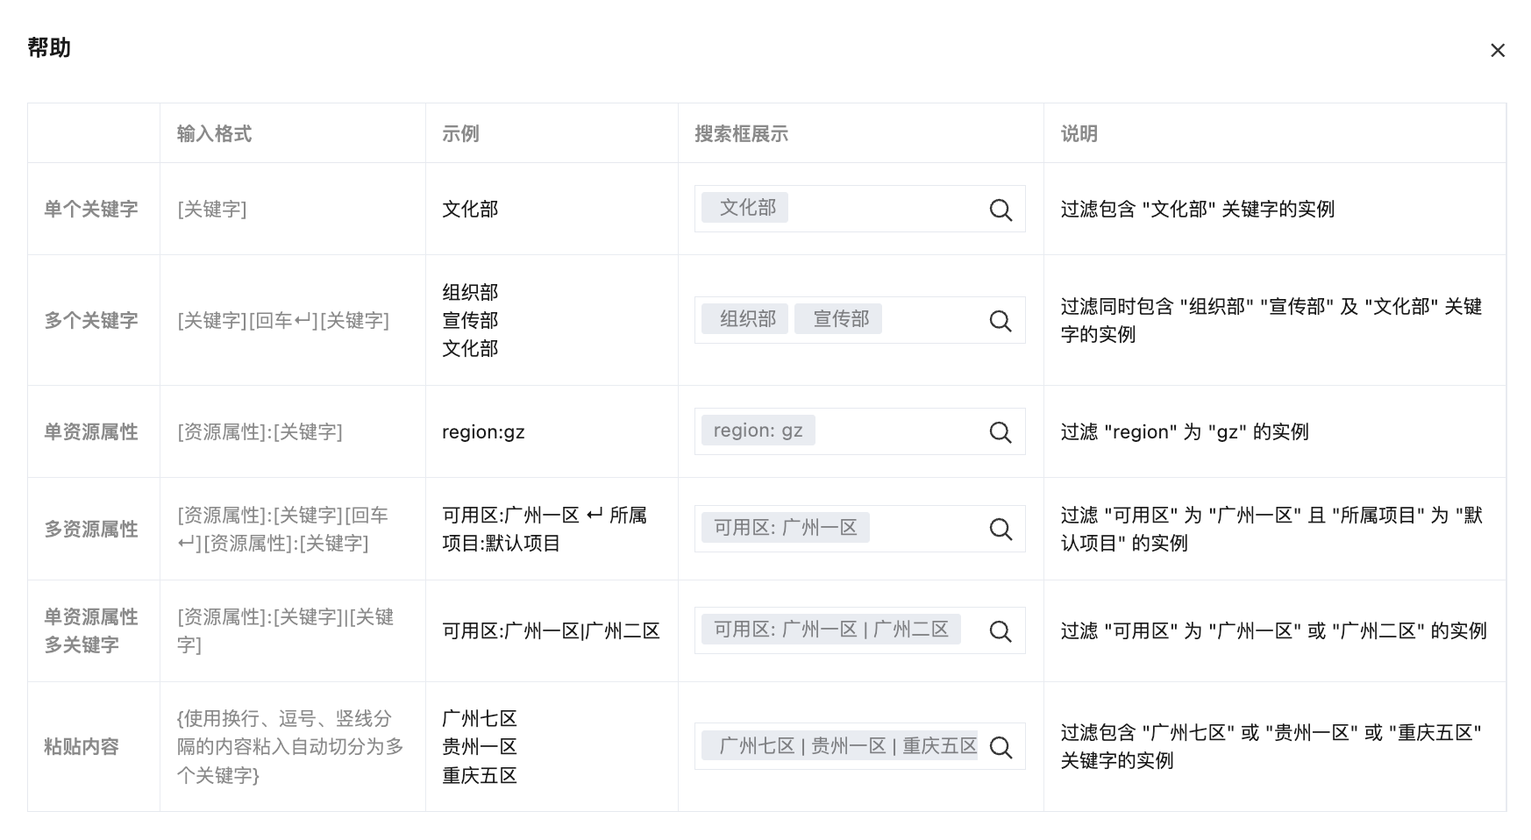
Task: Select the 广州七区 | 贵州一区 | 重庆五区 tag
Action: click(x=839, y=745)
